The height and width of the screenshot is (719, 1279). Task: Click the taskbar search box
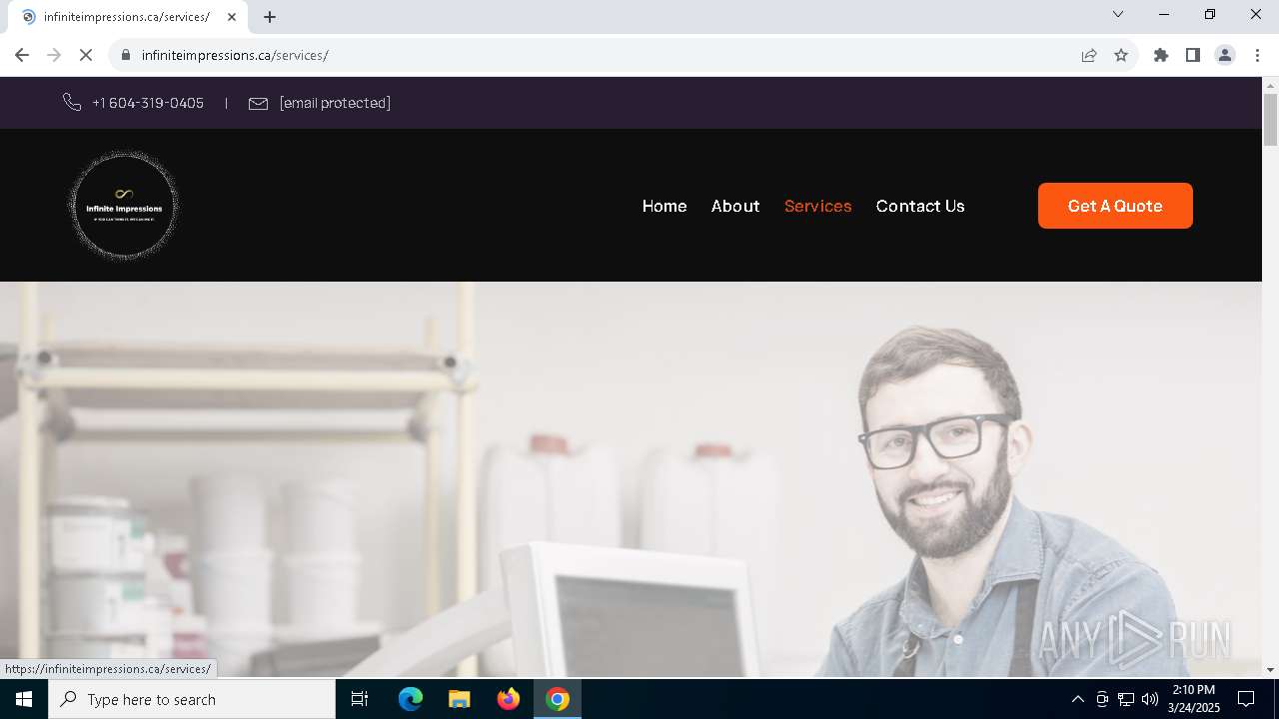tap(192, 699)
